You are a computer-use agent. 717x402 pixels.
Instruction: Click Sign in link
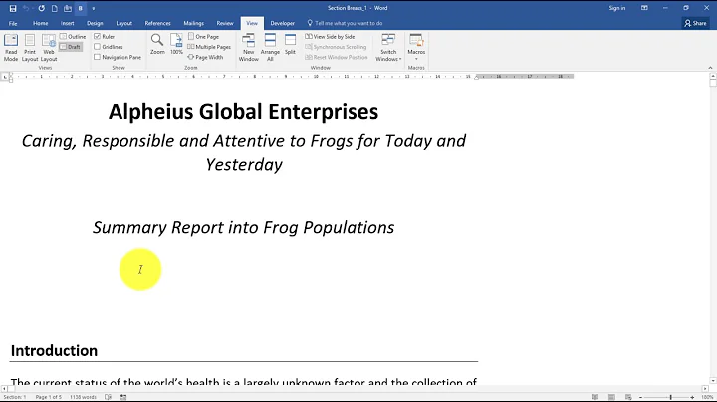tap(616, 8)
